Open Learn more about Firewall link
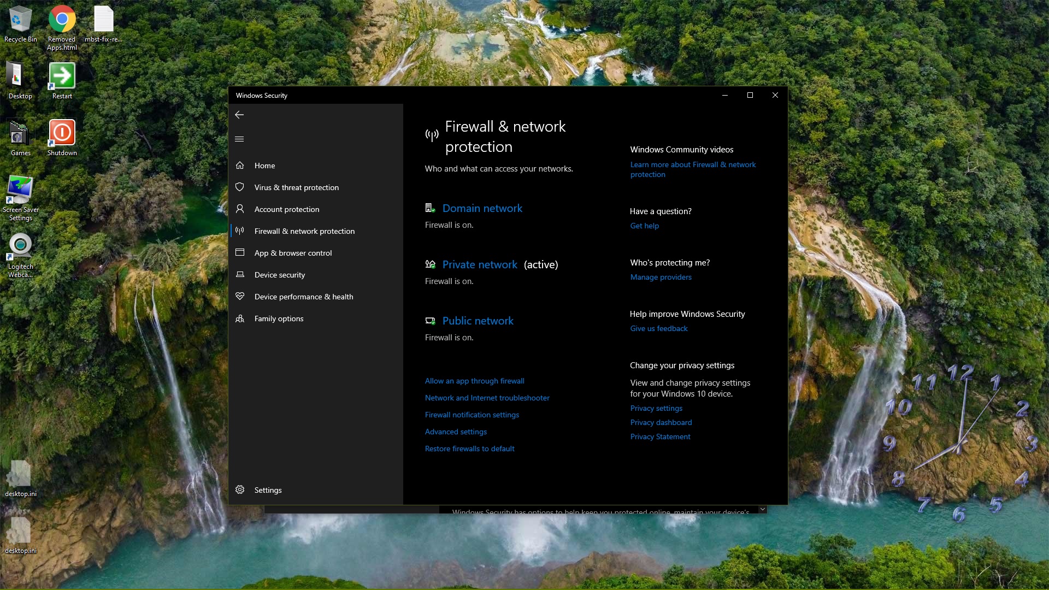 coord(693,169)
